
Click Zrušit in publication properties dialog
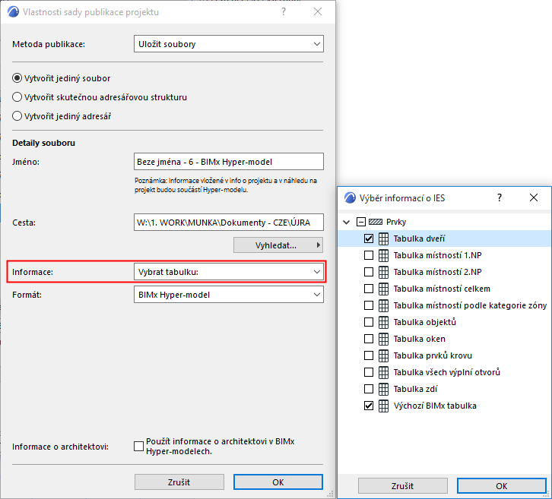pyautogui.click(x=179, y=482)
